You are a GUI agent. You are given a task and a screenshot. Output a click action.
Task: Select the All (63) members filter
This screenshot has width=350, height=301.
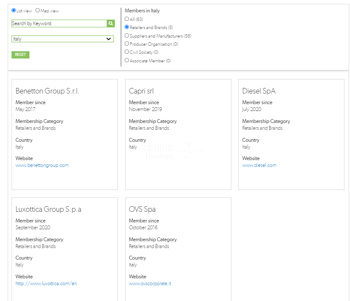[127, 19]
